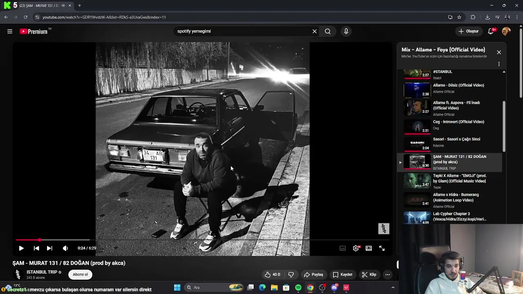523x294 pixels.
Task: Bookmark this page with star
Action: point(459,17)
